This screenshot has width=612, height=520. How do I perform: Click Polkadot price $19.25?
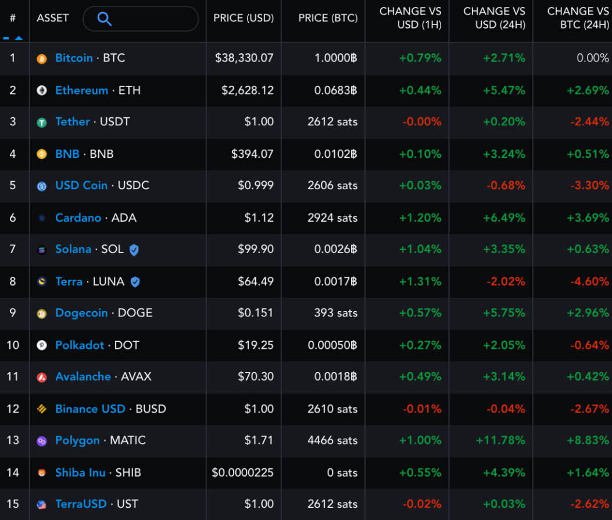[x=256, y=345]
